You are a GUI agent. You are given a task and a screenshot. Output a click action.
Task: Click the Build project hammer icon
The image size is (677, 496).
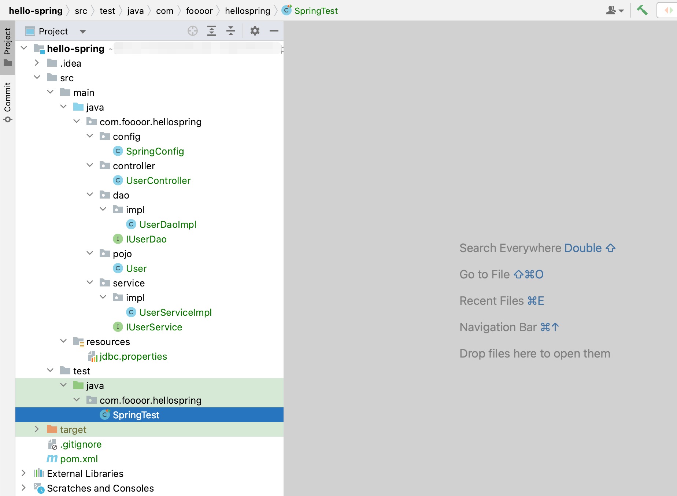click(x=642, y=11)
